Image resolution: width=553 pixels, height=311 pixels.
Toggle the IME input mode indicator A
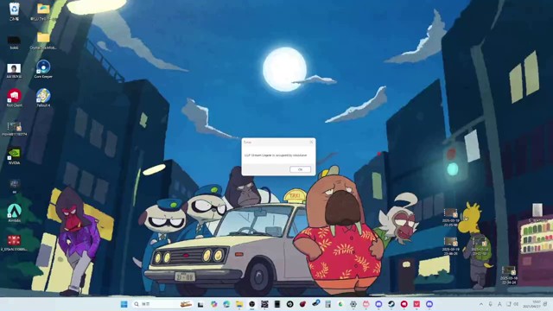[499, 304]
